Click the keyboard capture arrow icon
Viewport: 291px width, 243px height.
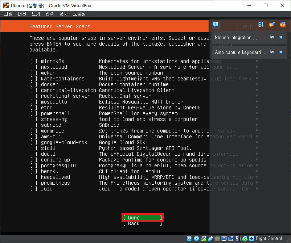251,239
